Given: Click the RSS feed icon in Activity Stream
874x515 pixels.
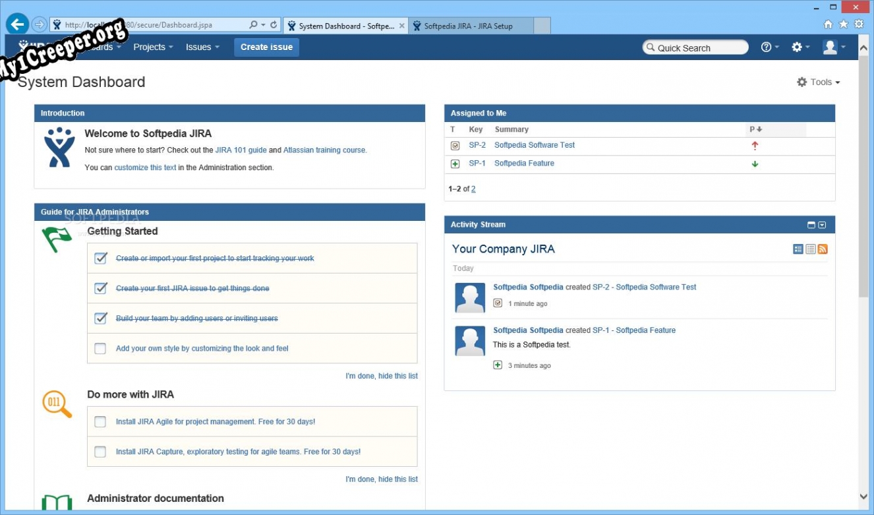Looking at the screenshot, I should click(x=823, y=249).
